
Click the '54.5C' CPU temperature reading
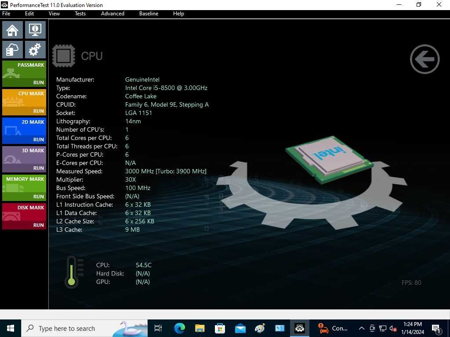pyautogui.click(x=144, y=265)
